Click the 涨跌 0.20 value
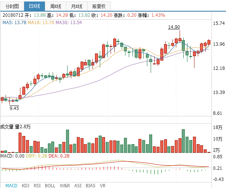226x188 pixels. tap(132, 15)
